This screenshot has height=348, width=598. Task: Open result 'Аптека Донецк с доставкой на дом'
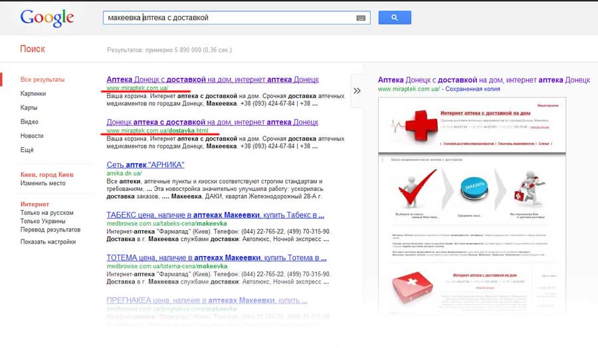(213, 79)
